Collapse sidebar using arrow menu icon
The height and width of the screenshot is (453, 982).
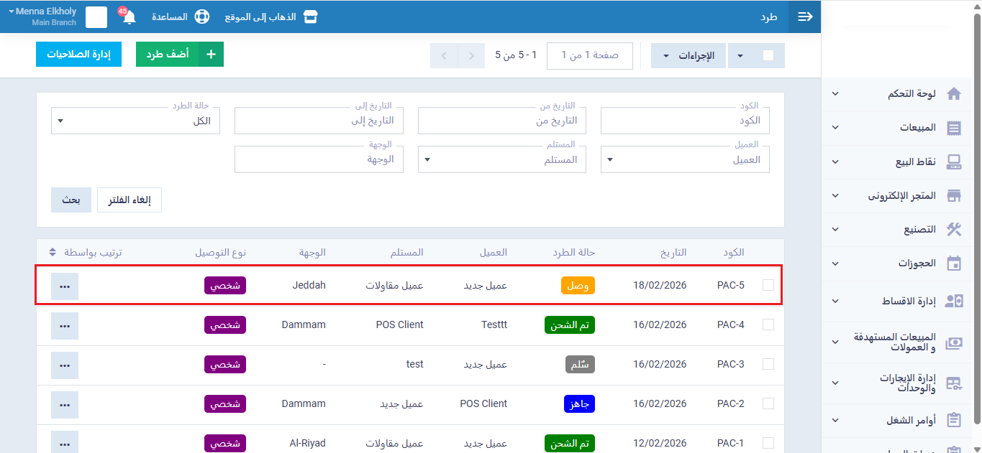805,17
